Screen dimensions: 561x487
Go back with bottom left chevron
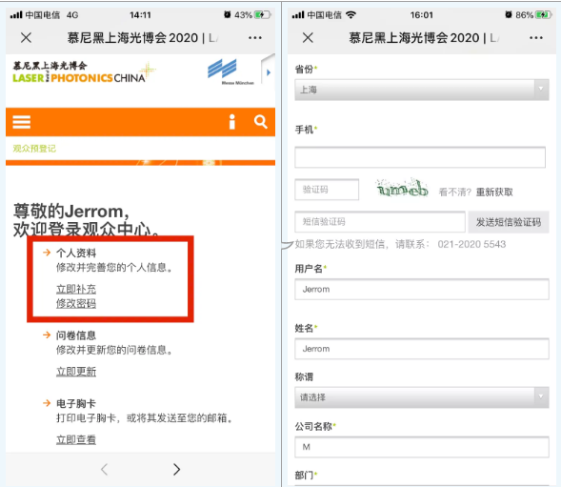[104, 469]
